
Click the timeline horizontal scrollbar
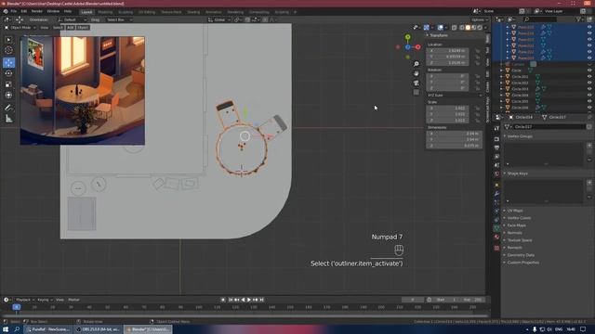click(x=245, y=315)
